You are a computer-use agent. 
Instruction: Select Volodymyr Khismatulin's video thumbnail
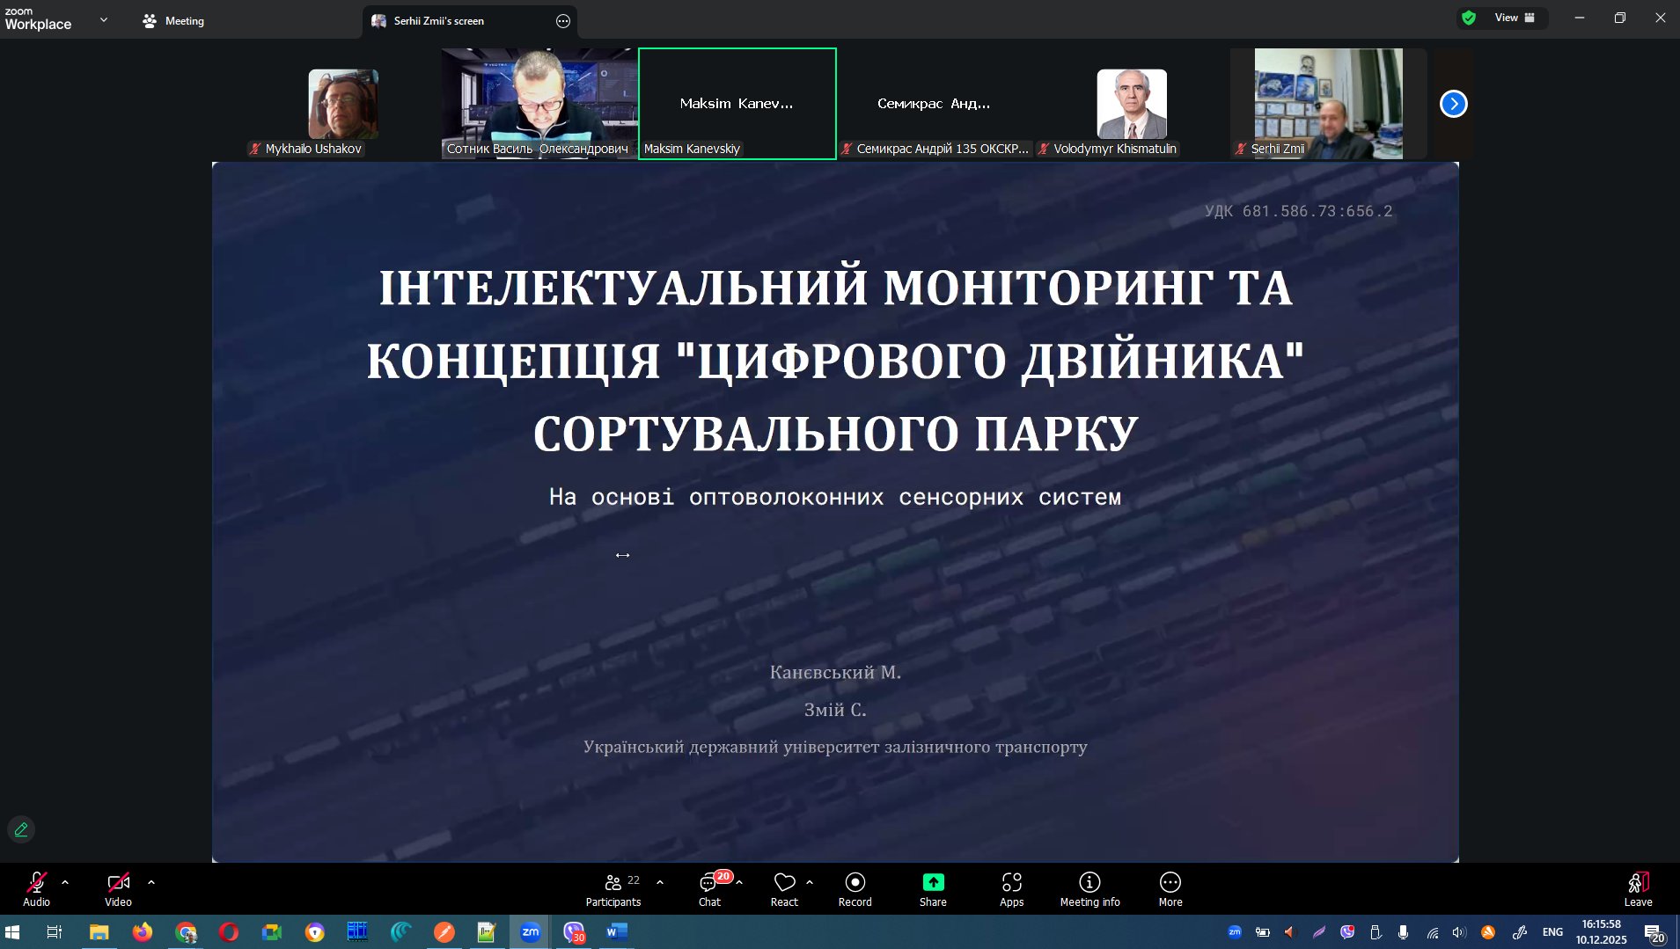(1131, 104)
